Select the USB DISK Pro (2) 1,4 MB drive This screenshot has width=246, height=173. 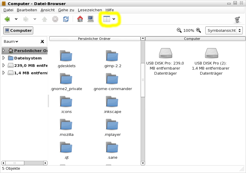pos(211,62)
